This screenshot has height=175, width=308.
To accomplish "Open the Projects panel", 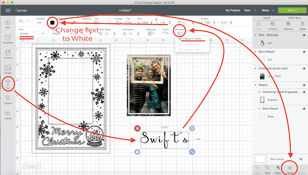I will pos(8,54).
